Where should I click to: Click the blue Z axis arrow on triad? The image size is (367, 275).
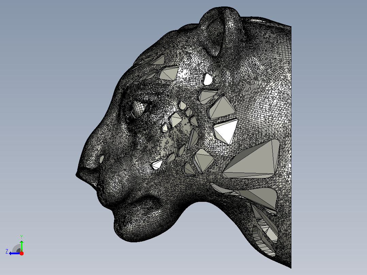[x=14, y=253]
